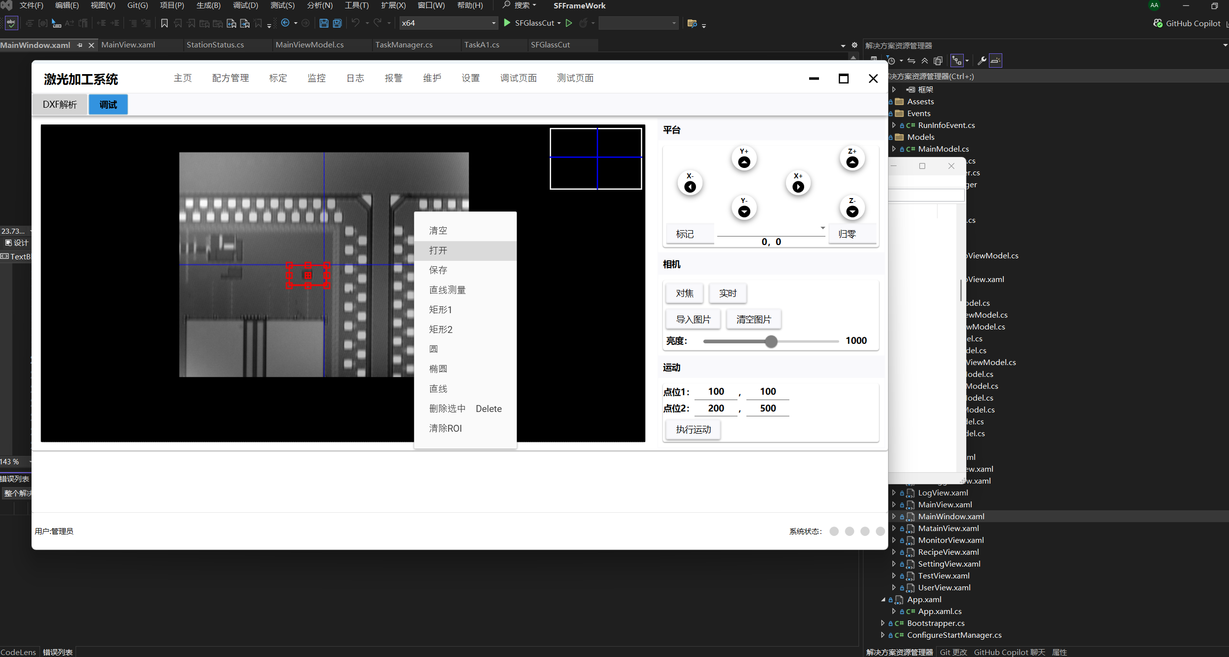Click the Y+ platform jog arrow
This screenshot has width=1229, height=657.
(x=744, y=162)
